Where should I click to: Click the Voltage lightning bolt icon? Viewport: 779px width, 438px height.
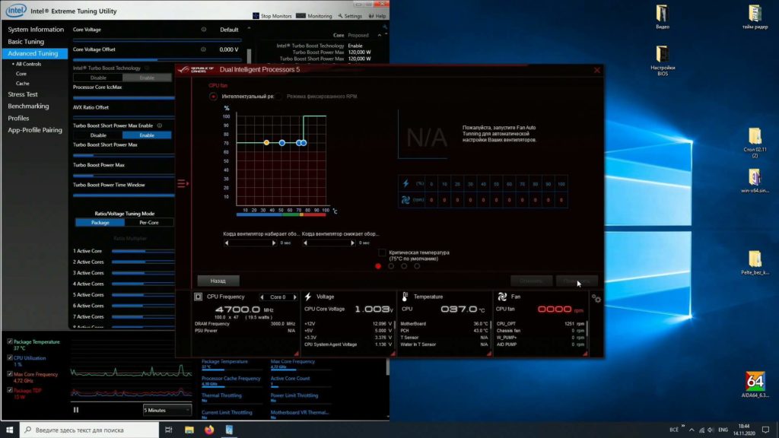[x=308, y=297]
